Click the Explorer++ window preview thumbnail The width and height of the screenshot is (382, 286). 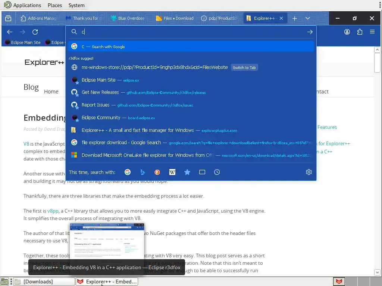(x=107, y=241)
